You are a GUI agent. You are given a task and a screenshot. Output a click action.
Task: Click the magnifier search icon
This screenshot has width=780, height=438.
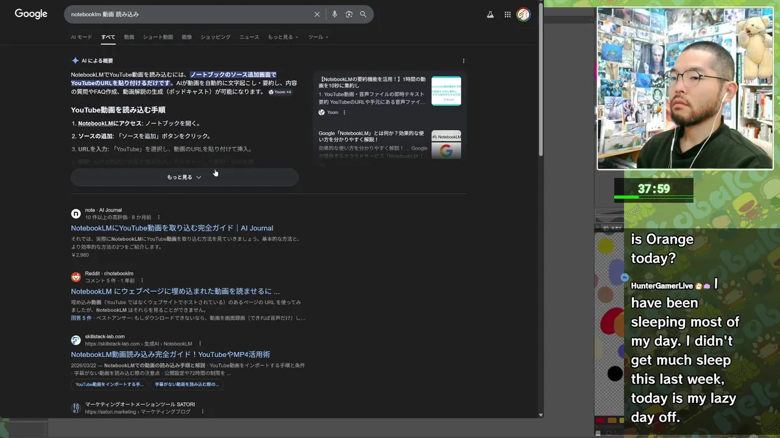(363, 14)
